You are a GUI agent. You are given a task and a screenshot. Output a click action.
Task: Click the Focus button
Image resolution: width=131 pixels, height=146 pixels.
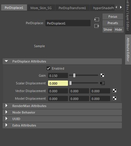(x=113, y=17)
